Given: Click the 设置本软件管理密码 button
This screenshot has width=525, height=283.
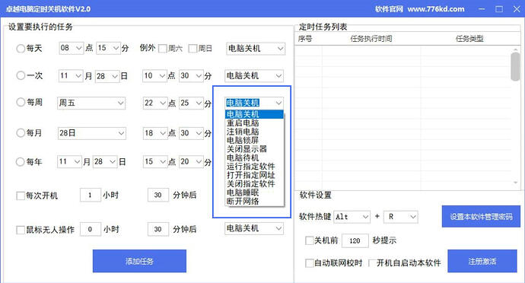Looking at the screenshot, I should point(481,216).
